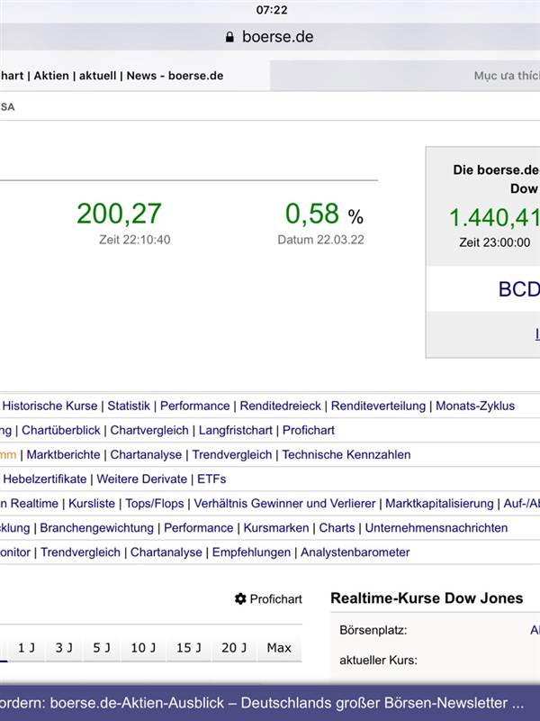Open the Analystenbarometer link
This screenshot has height=721, width=540.
355,552
